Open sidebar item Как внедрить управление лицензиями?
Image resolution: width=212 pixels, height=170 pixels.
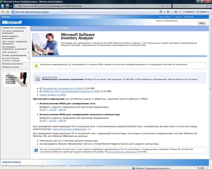click(x=14, y=48)
